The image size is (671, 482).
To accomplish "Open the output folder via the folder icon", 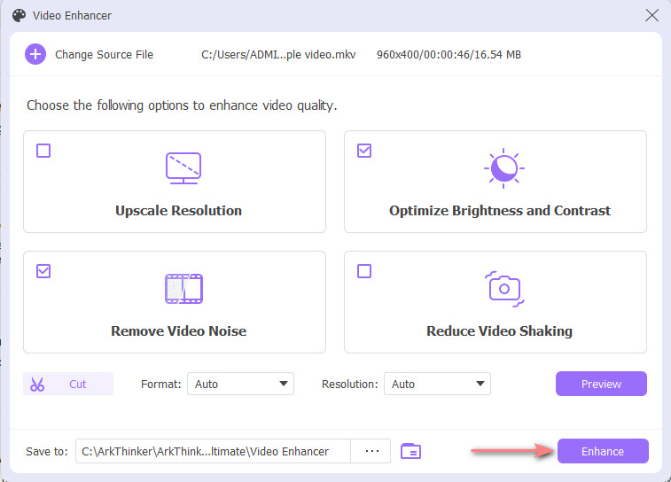I will 410,451.
